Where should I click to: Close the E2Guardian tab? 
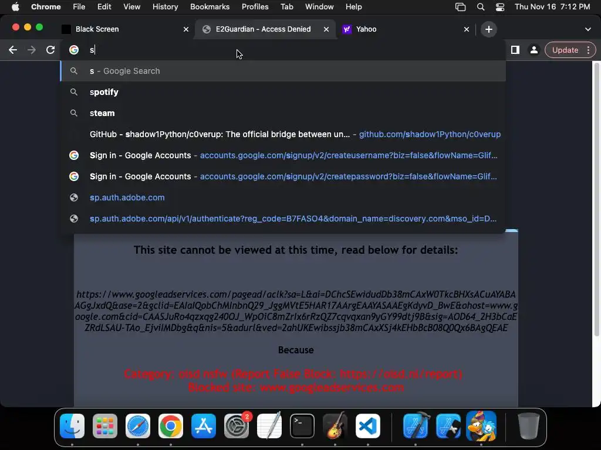coord(326,29)
